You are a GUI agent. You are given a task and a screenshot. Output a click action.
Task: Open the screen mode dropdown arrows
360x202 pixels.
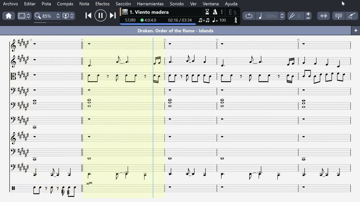pyautogui.click(x=72, y=16)
